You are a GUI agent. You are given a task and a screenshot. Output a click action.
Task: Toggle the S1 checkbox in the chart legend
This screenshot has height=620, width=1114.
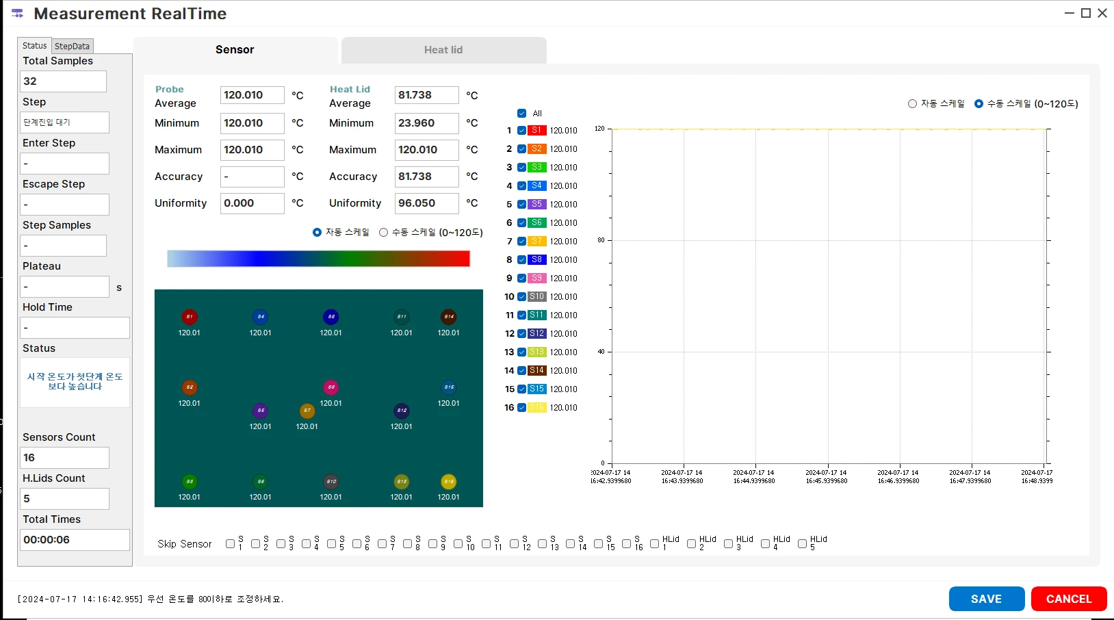pyautogui.click(x=522, y=131)
